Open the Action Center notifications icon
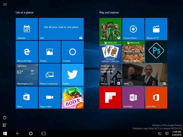The image size is (183, 137). (x=167, y=133)
